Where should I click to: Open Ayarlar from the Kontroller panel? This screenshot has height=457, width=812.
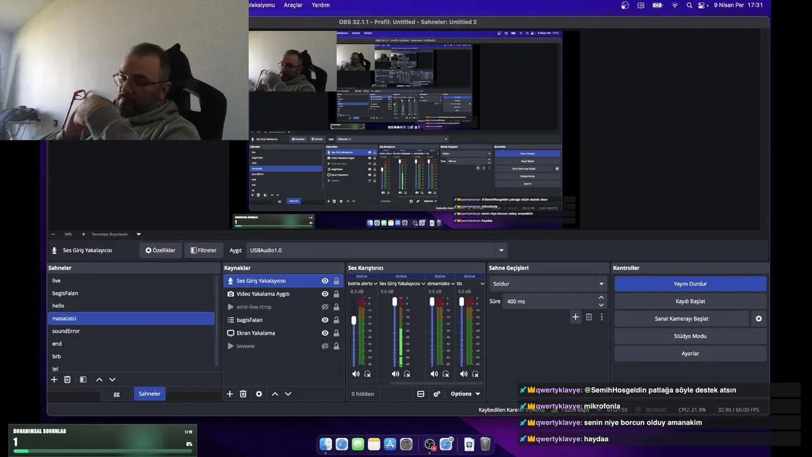(690, 354)
